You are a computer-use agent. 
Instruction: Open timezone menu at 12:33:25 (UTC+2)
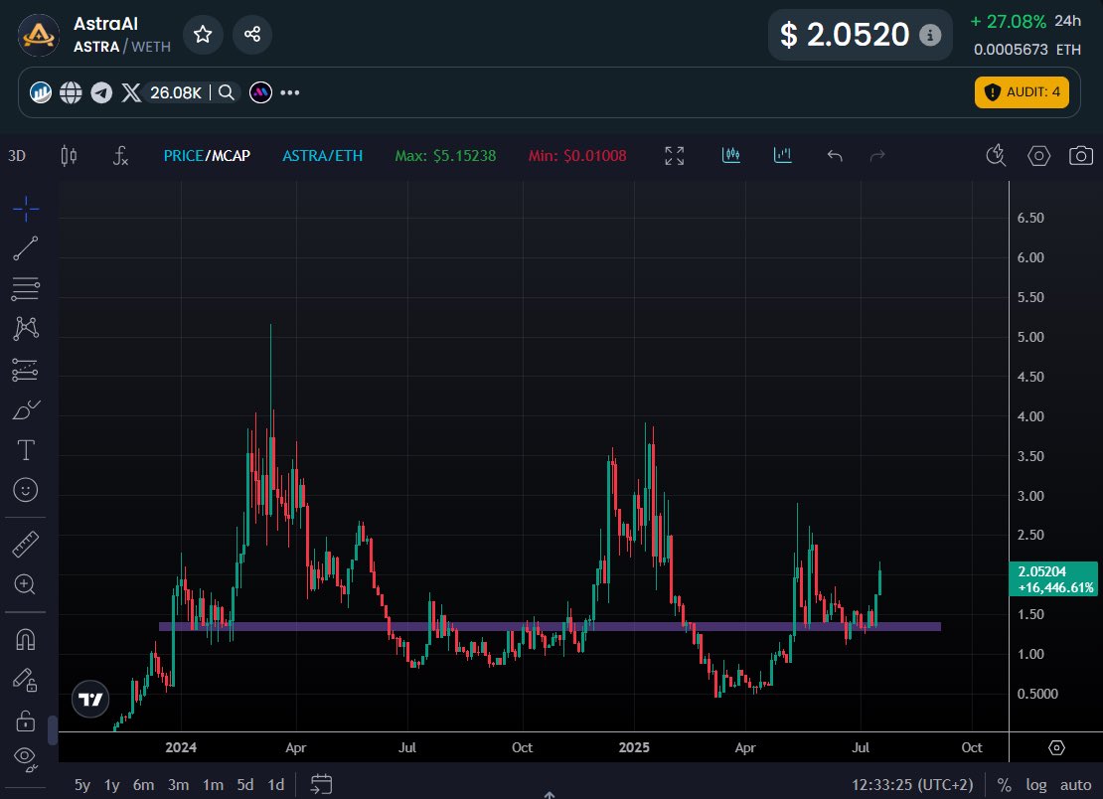point(912,785)
